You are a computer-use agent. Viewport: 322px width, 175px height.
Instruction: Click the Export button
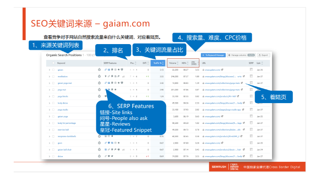[x=264, y=55]
